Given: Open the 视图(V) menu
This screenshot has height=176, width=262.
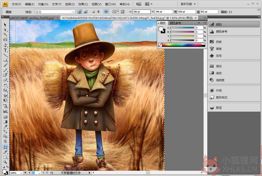Looking at the screenshot, I should [97, 4].
